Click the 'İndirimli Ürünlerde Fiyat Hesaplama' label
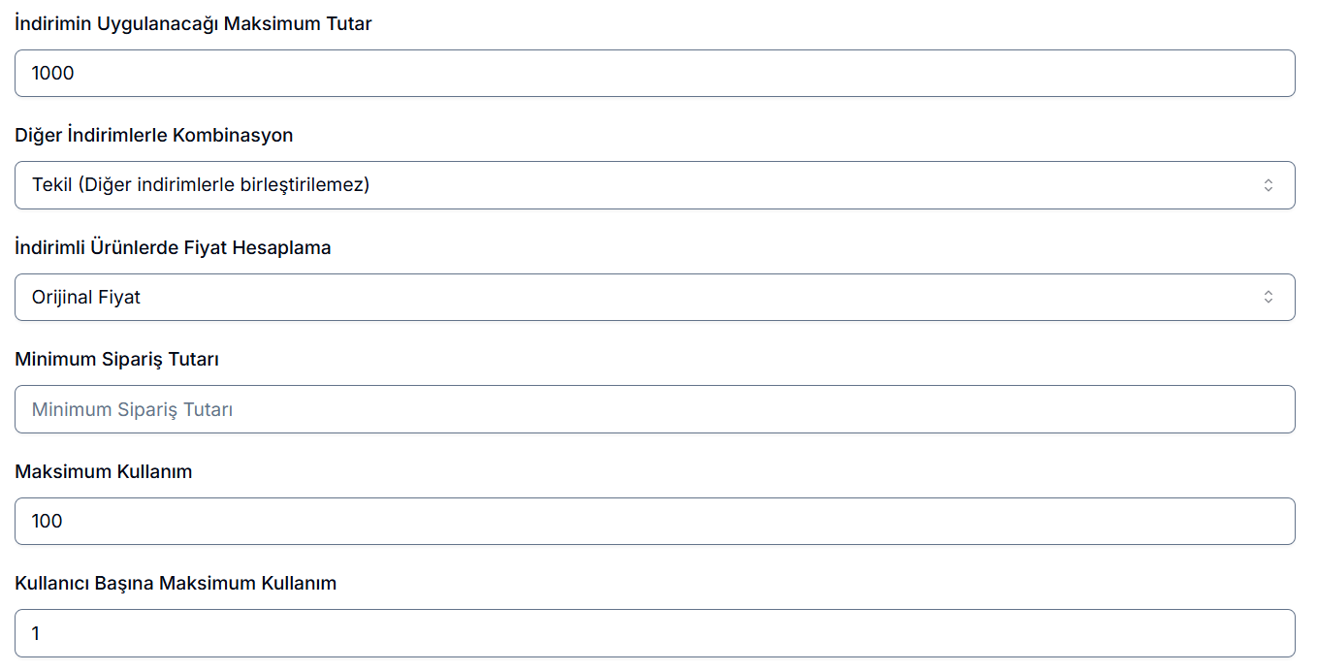 173,247
